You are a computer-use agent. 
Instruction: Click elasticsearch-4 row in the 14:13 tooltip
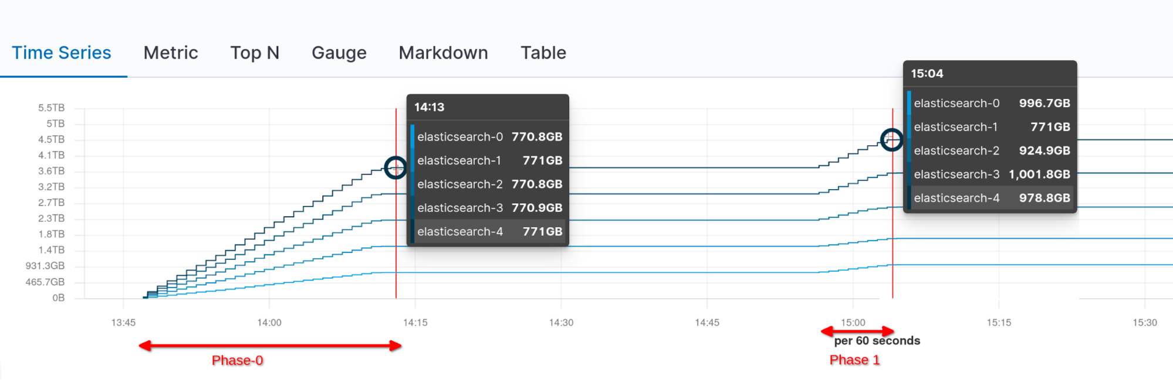488,231
